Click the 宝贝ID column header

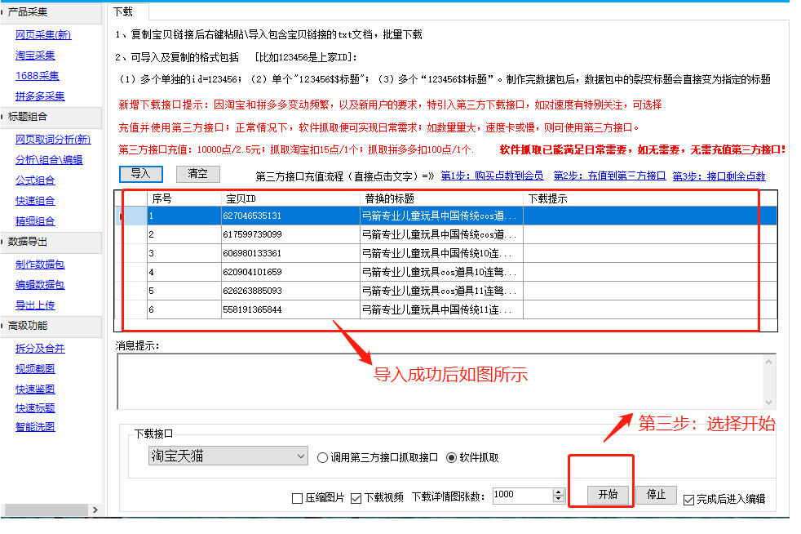click(x=290, y=198)
